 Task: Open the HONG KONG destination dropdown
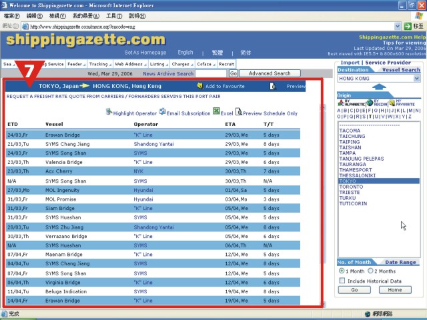(416, 79)
